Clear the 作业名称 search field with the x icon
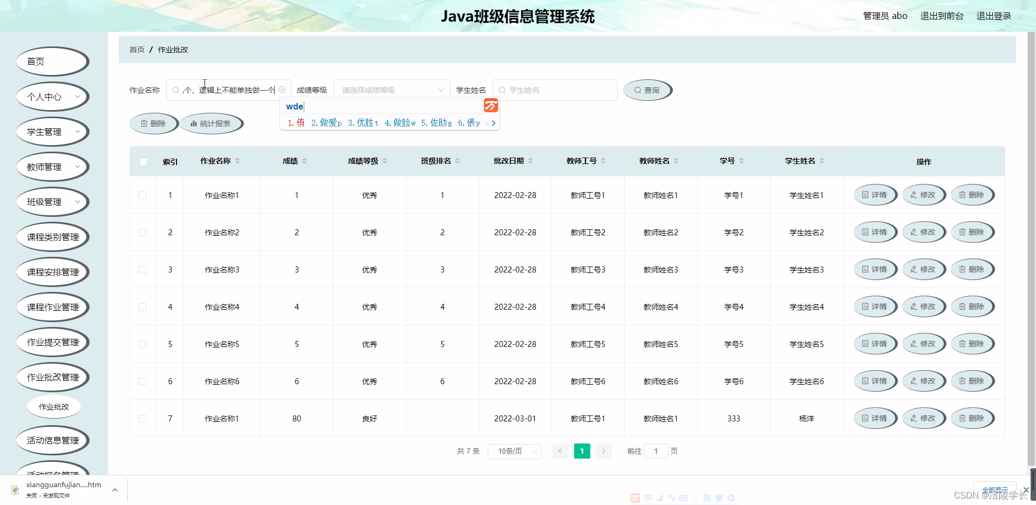The width and height of the screenshot is (1036, 505). (282, 90)
